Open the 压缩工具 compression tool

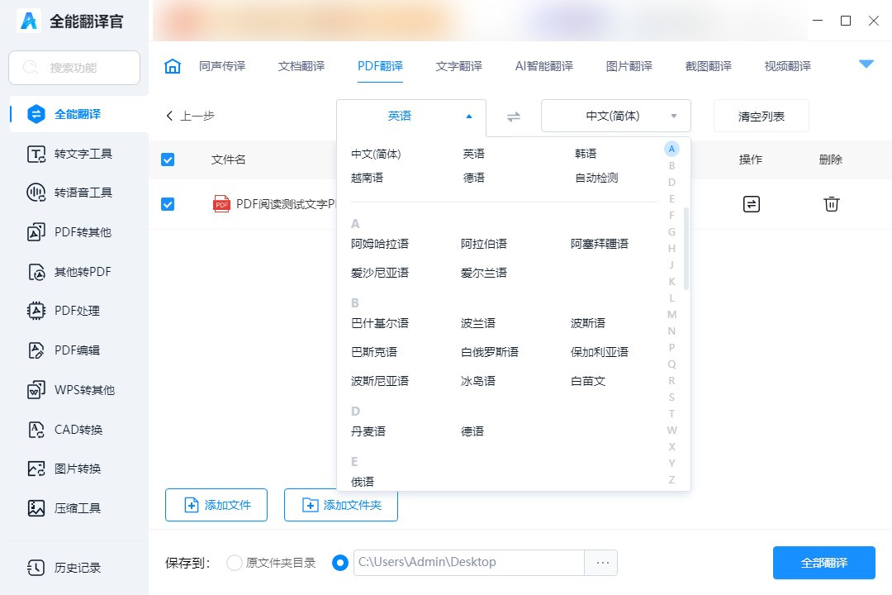[74, 508]
